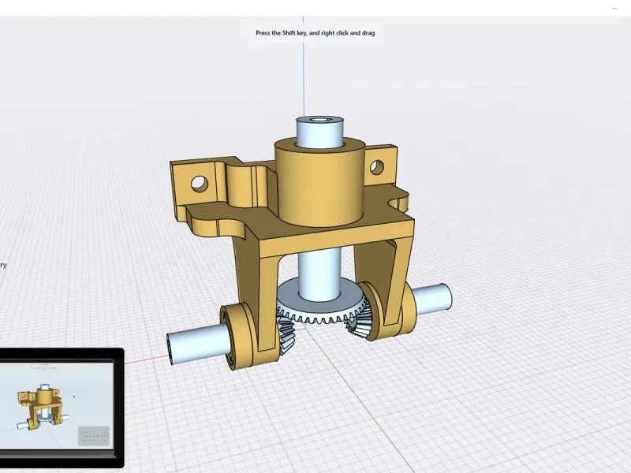Open the laptop tutorial video thumbnail
This screenshot has width=631, height=473.
62,408
